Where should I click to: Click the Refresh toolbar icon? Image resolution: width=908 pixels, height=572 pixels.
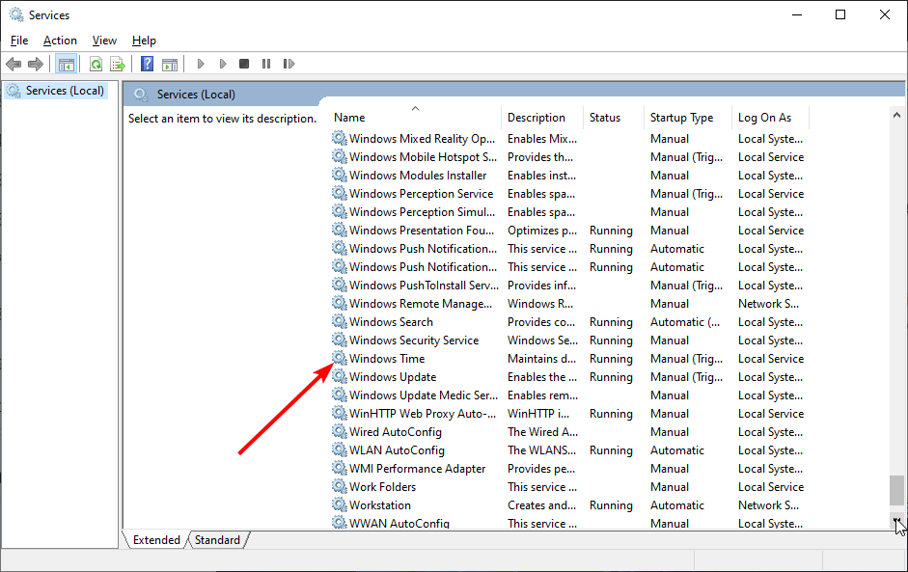point(96,64)
